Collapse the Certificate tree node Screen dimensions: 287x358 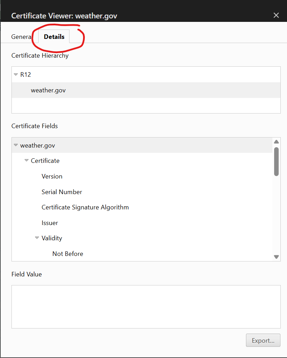tap(26, 160)
